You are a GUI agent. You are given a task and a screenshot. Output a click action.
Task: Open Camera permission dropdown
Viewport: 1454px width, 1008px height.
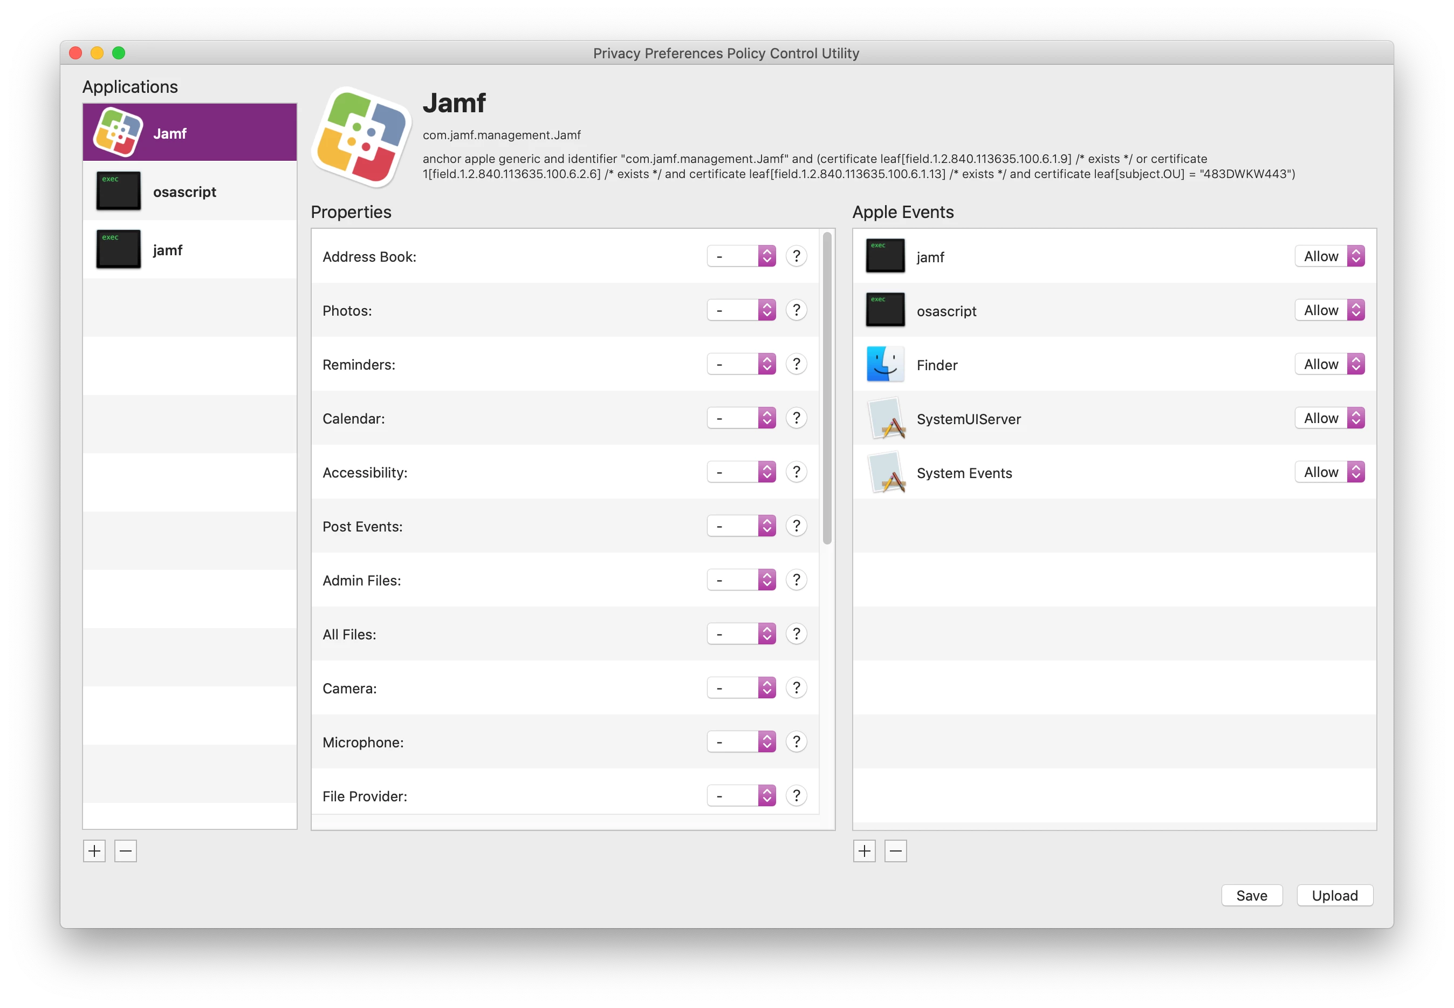click(741, 688)
